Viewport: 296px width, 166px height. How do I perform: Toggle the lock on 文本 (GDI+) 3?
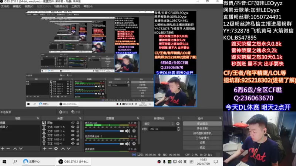[78, 135]
